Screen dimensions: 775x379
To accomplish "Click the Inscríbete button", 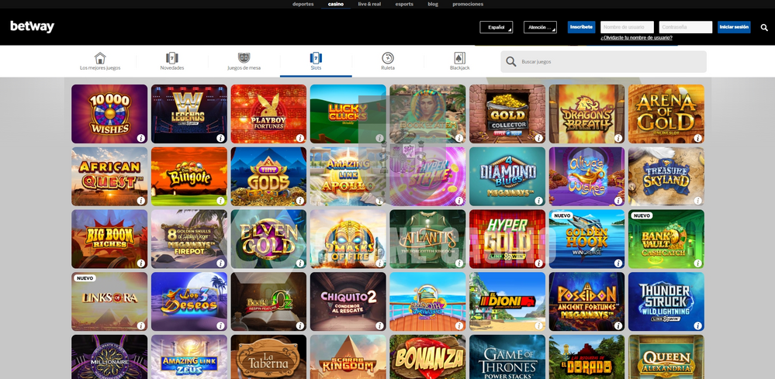I will tap(581, 27).
